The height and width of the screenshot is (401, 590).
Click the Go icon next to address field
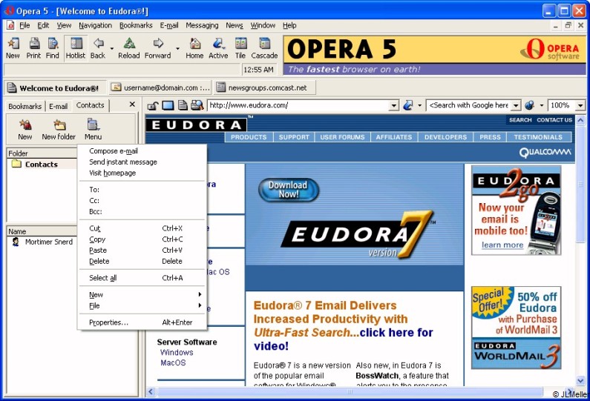(408, 105)
